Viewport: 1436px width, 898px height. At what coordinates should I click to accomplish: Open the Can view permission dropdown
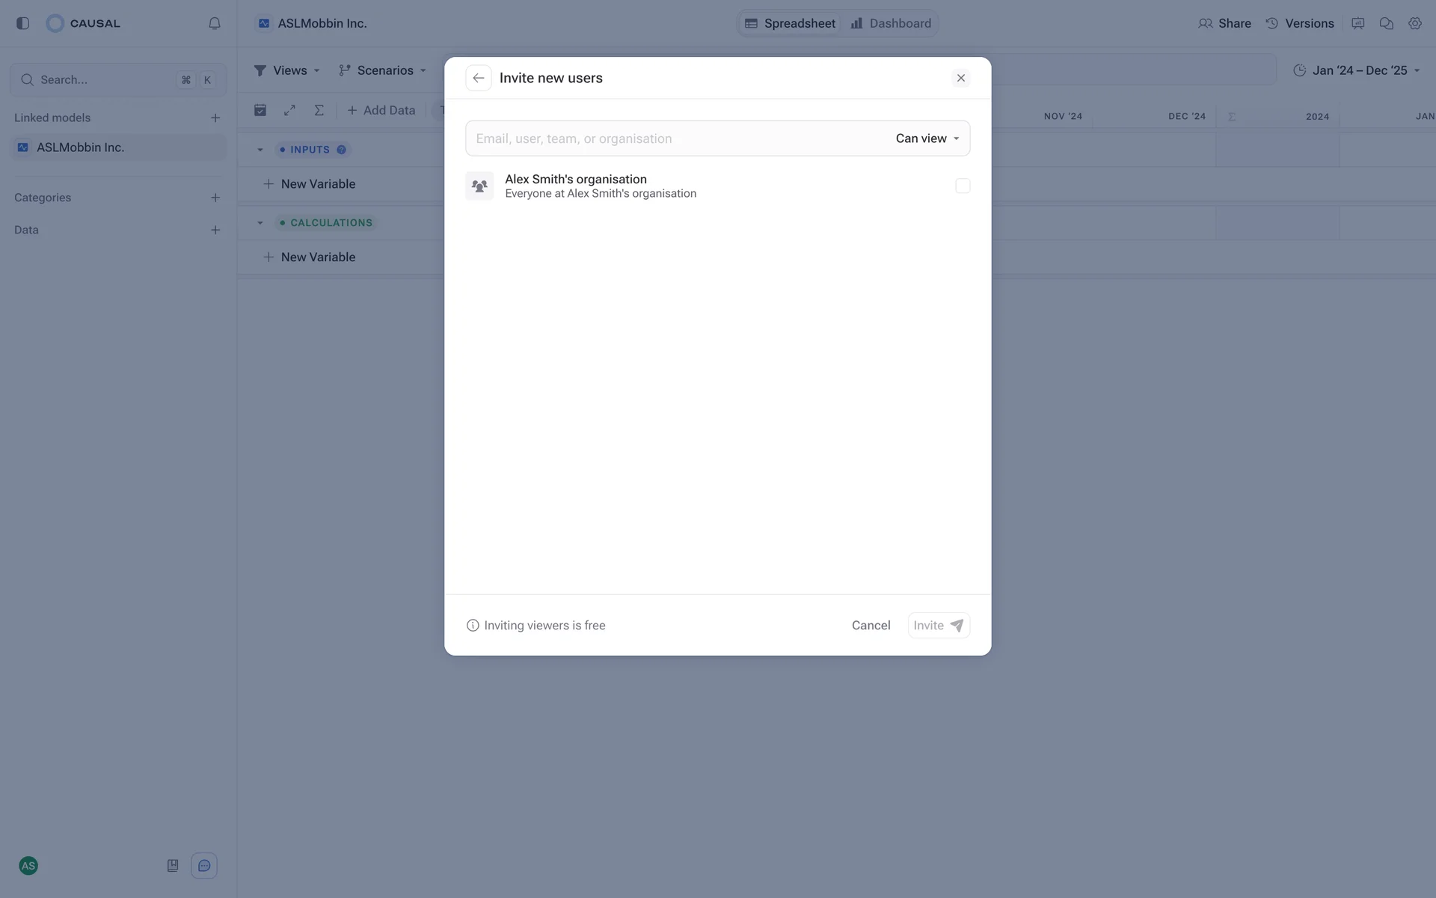point(927,138)
